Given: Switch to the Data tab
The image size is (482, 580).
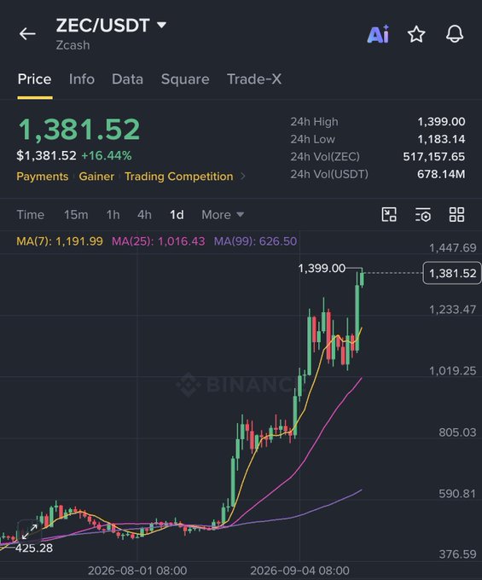Looking at the screenshot, I should point(128,79).
